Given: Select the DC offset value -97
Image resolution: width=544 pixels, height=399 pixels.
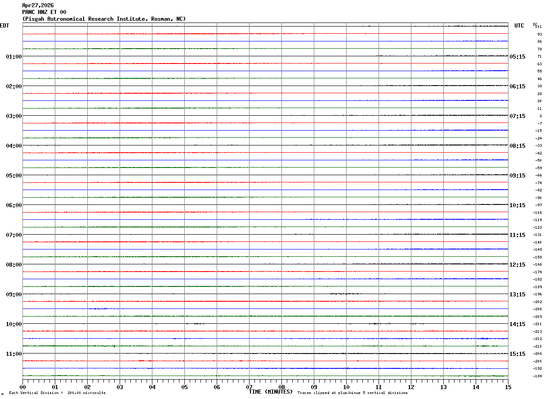Looking at the screenshot, I should pos(539,205).
